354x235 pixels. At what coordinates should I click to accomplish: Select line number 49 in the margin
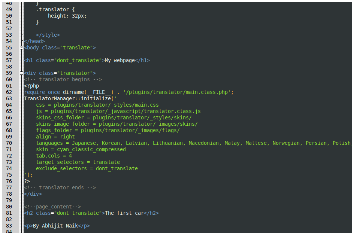(9, 9)
